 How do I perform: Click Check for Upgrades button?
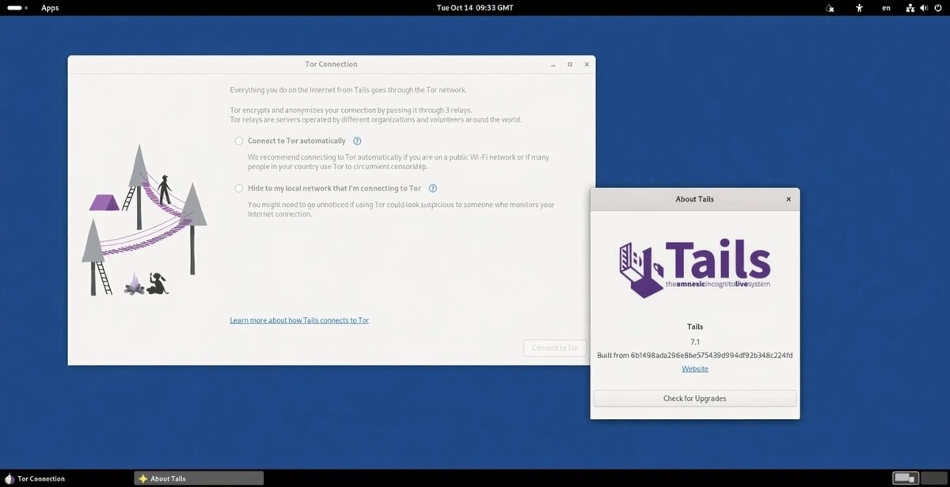point(695,398)
